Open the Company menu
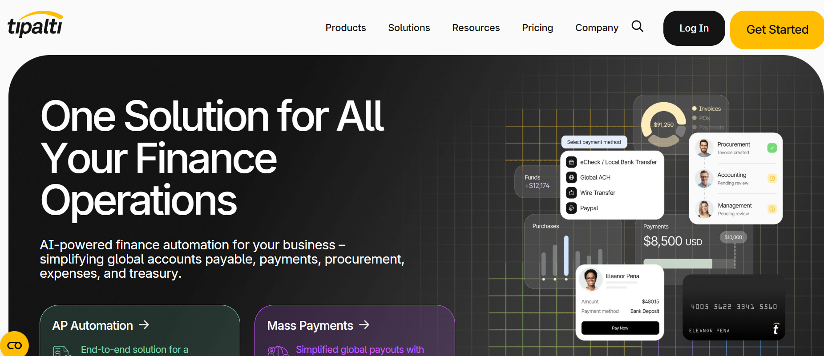 click(597, 28)
